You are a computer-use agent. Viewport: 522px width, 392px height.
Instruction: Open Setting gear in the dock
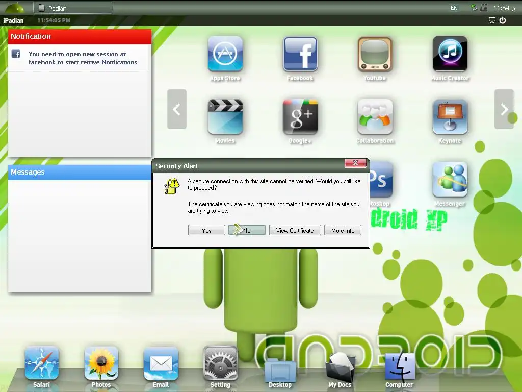(220, 363)
